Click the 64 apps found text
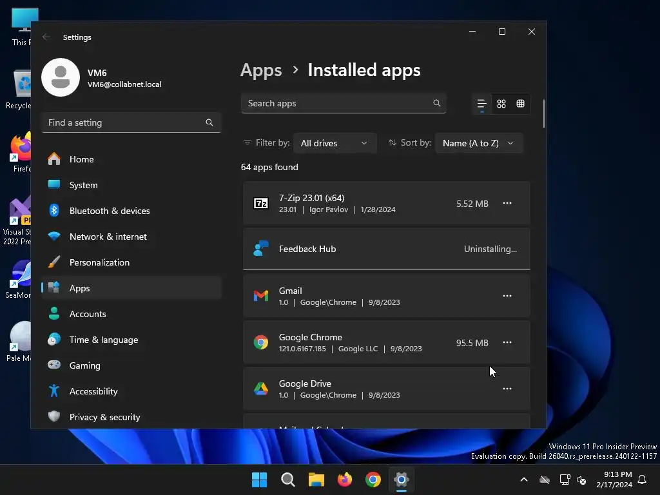This screenshot has height=495, width=660. [x=269, y=167]
